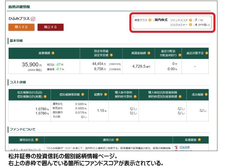
Task: Select the 運用会社 0.5005 % row
Action: coord(69,104)
